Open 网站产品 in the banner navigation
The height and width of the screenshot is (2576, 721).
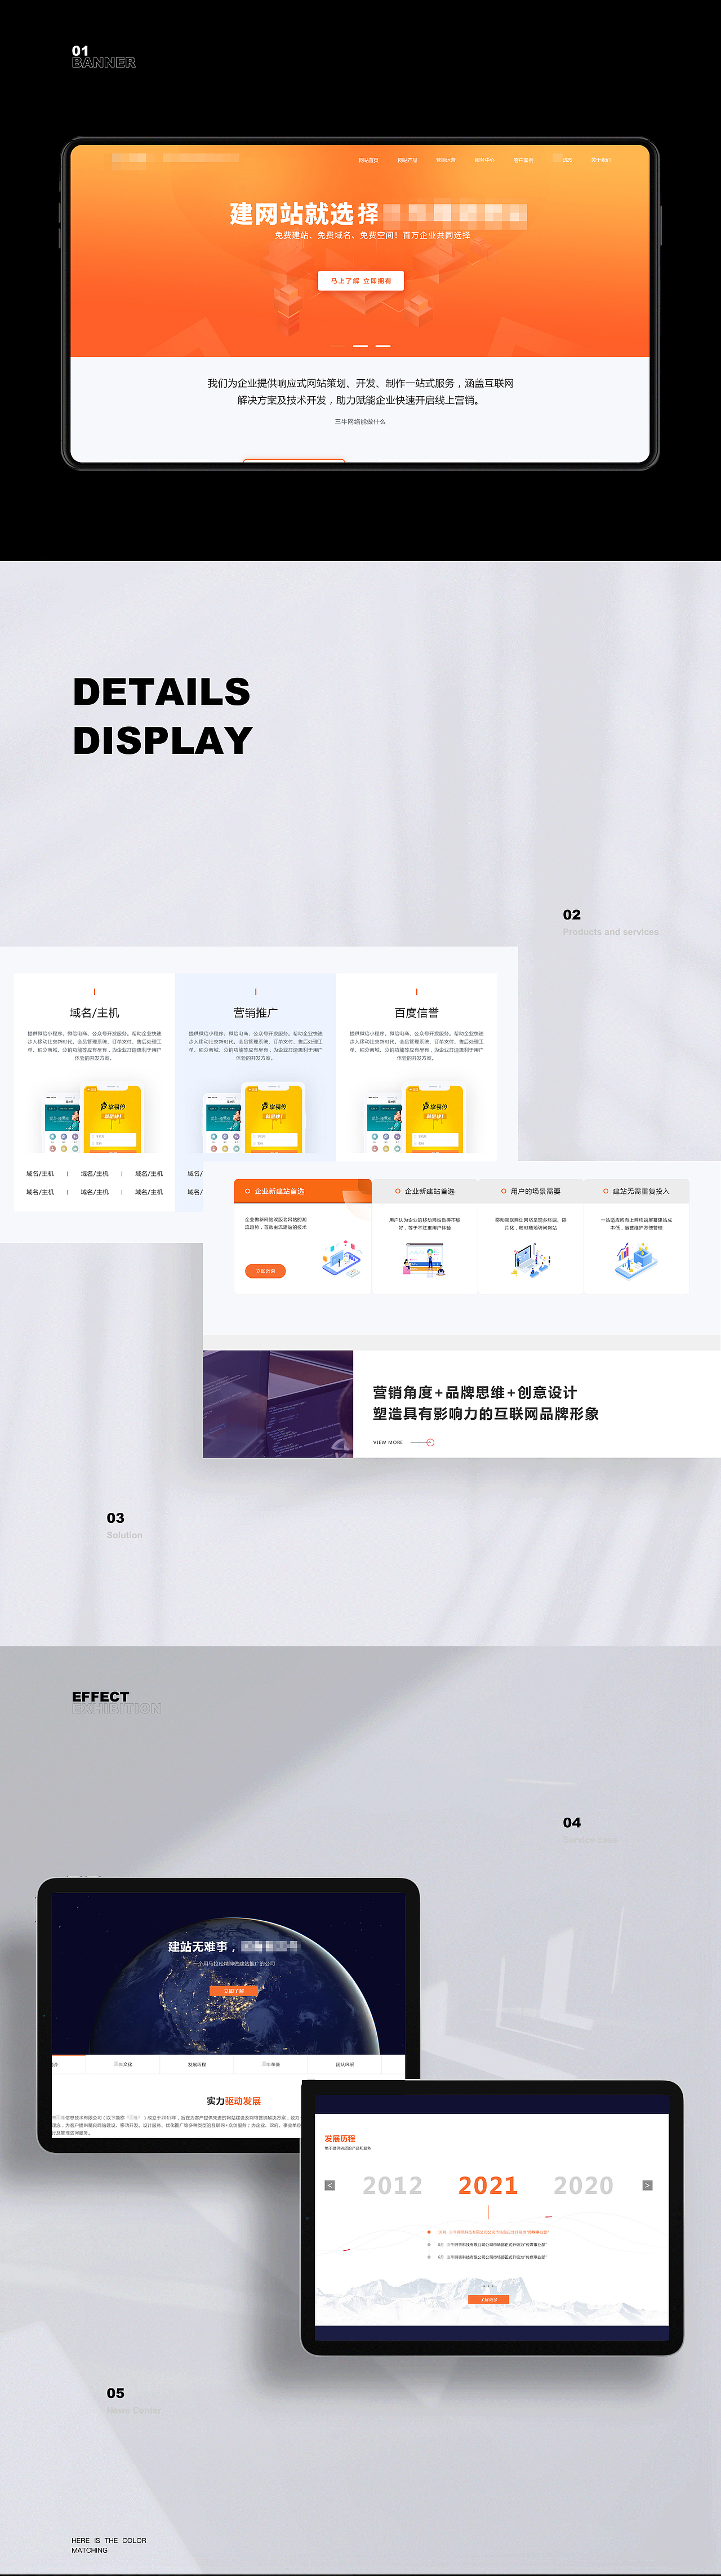(x=407, y=160)
